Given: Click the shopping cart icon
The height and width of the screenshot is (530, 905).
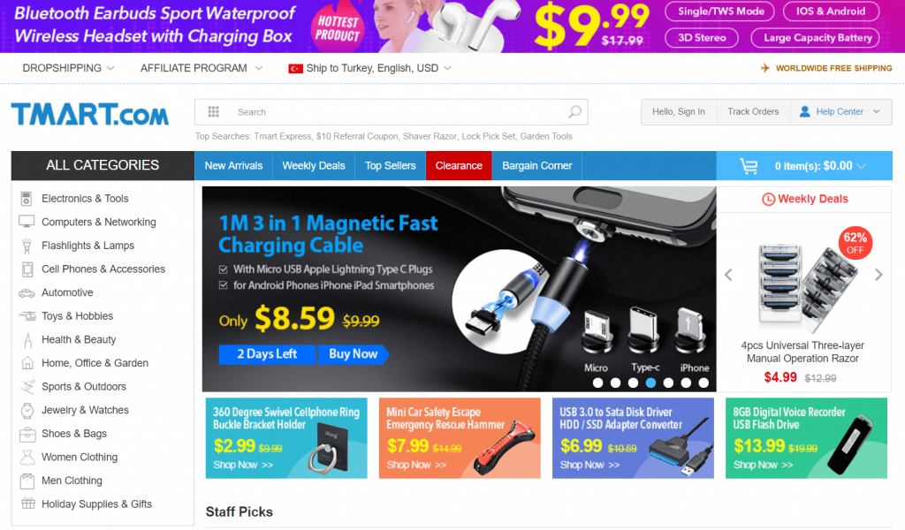Looking at the screenshot, I should tap(749, 166).
